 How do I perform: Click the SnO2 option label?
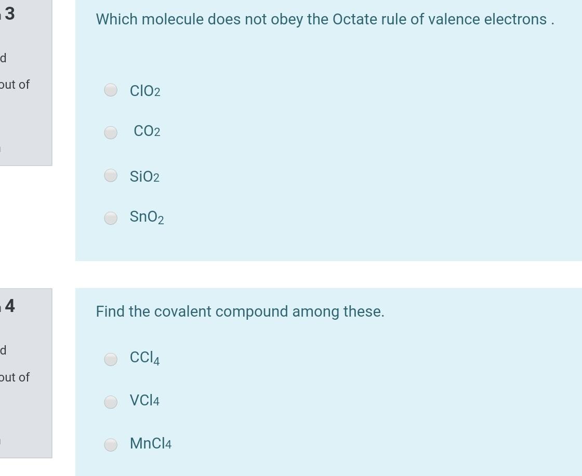pyautogui.click(x=147, y=217)
